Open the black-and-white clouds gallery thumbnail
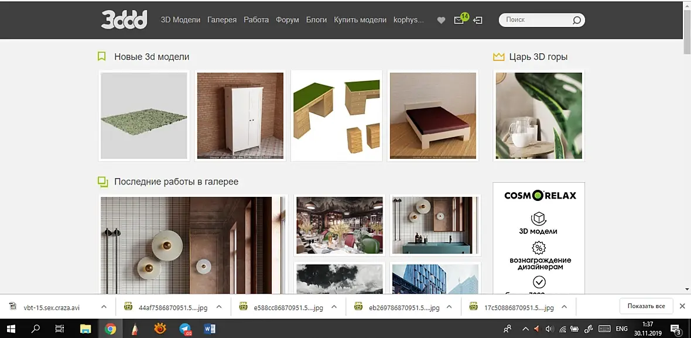The image size is (691, 338). (339, 278)
